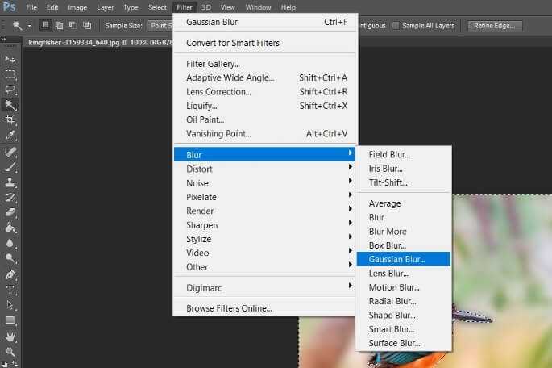The image size is (552, 368).
Task: Select the History Brush tool
Action: pos(10,198)
